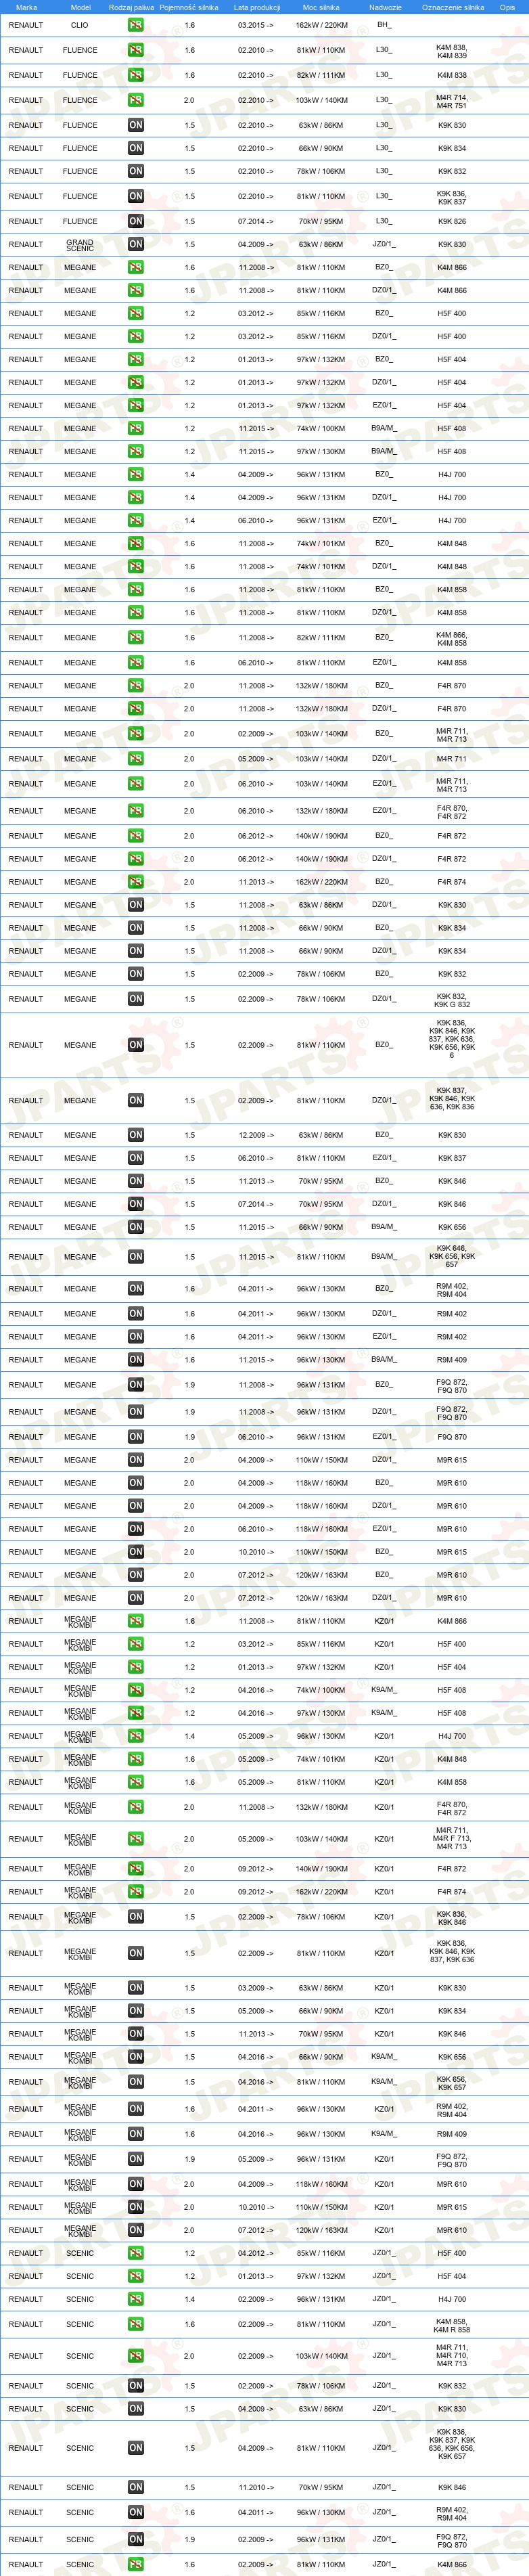Click petrol icon in Scenic H4J 700 row
Image resolution: width=529 pixels, height=2576 pixels.
tap(135, 2299)
